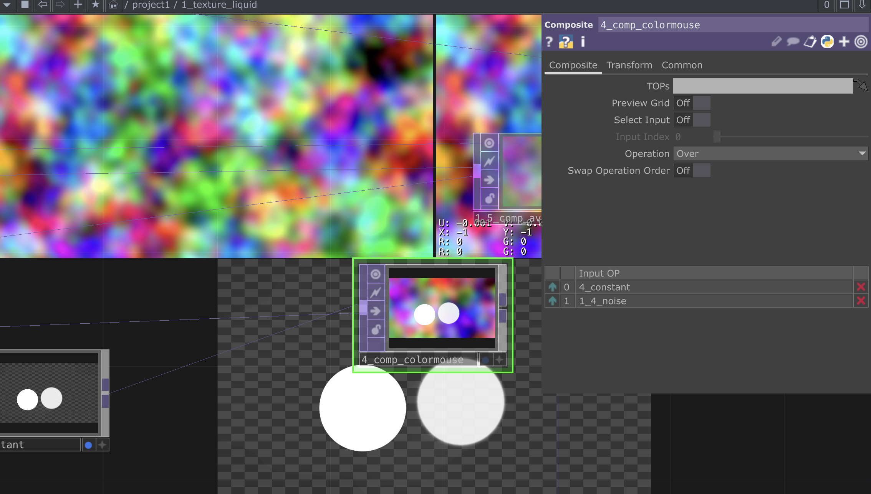Switch to the Common parameter tab
Image resolution: width=871 pixels, height=494 pixels.
[682, 65]
